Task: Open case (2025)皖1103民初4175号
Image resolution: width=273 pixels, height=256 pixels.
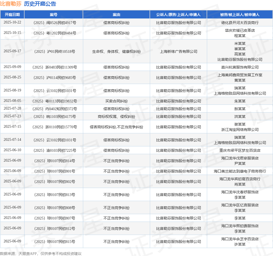Action: pos(55,117)
